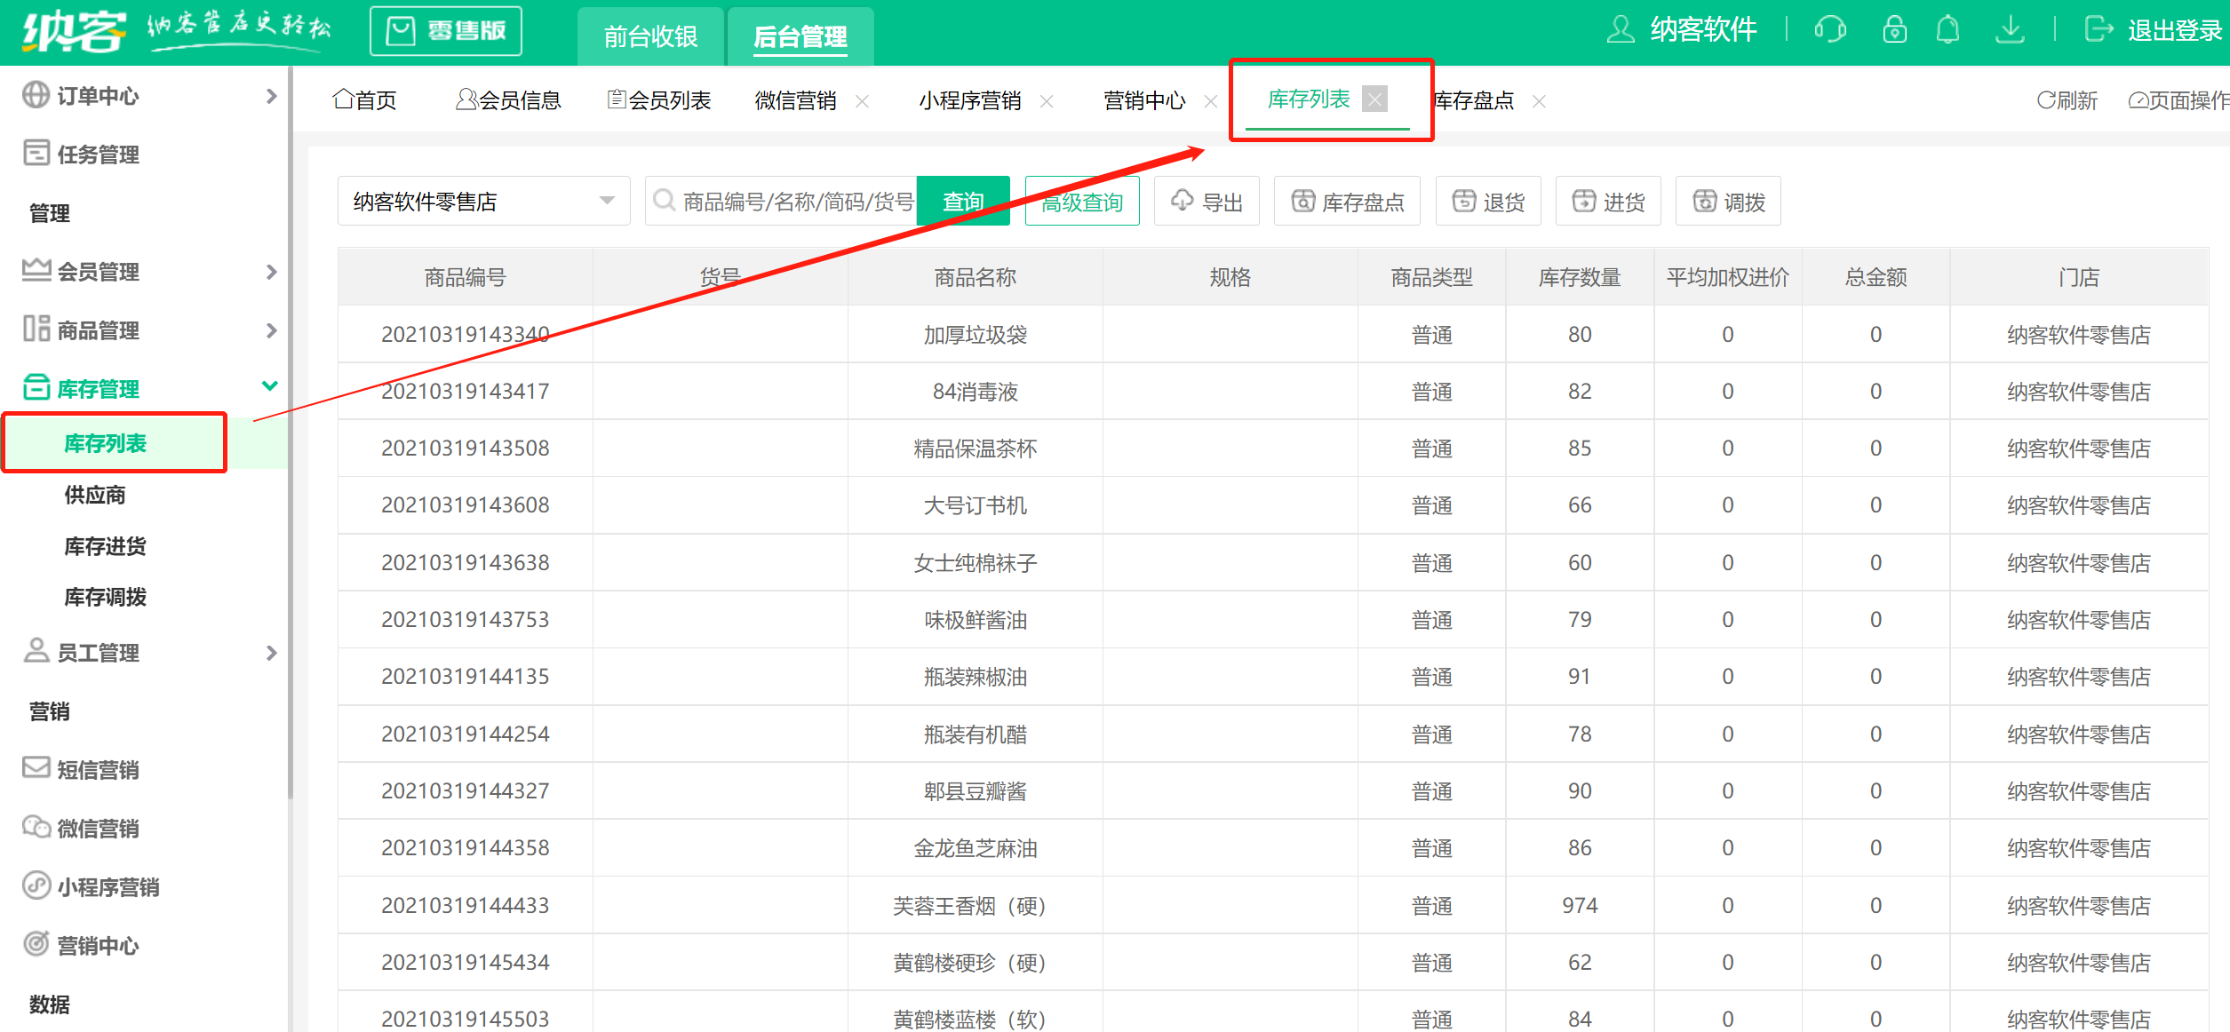Open the customer service headset icon
Viewport: 2230px width, 1032px height.
(1830, 29)
